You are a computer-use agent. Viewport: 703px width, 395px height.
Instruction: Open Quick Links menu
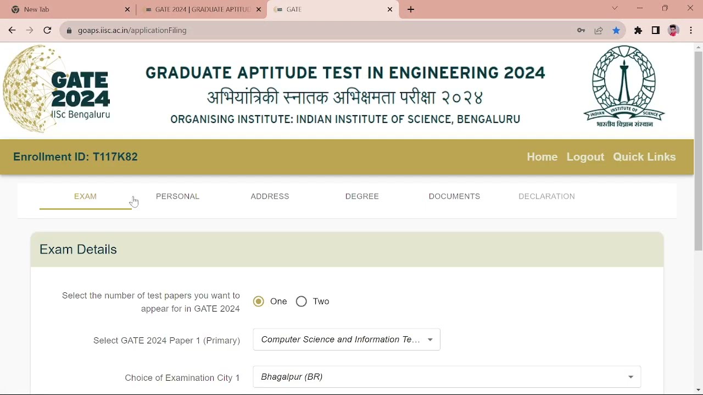tap(644, 157)
